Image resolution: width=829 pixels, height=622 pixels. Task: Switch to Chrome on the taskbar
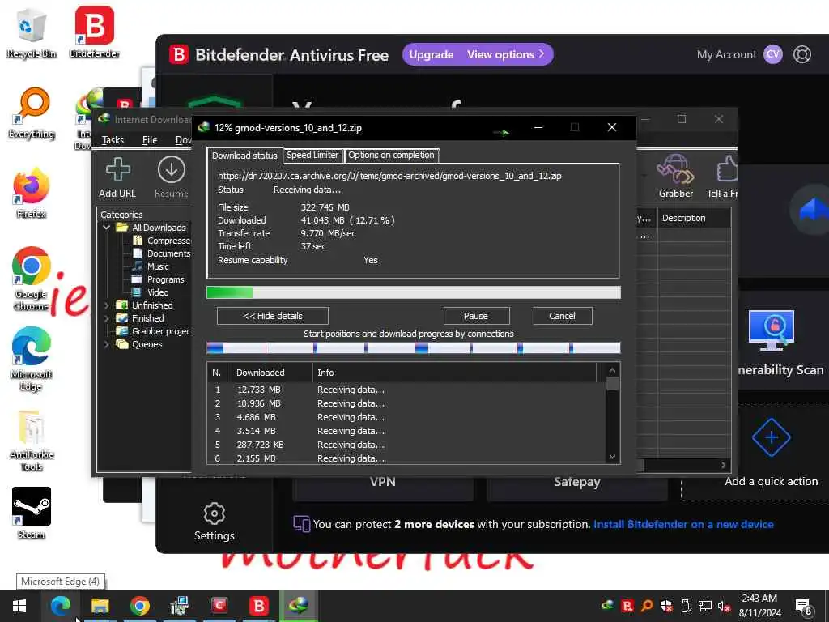139,606
